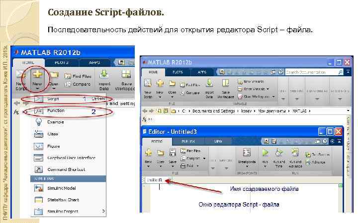
Task: Expand the Simulink Project submenu arrow
Action: click(103, 211)
